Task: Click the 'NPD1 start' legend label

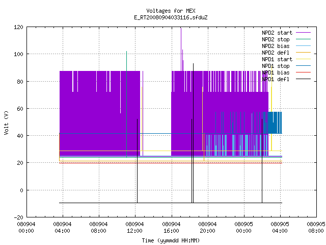Action: (277, 59)
